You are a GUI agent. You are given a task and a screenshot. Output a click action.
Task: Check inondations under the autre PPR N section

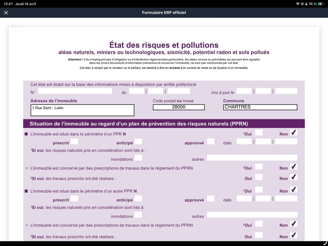click(138, 215)
